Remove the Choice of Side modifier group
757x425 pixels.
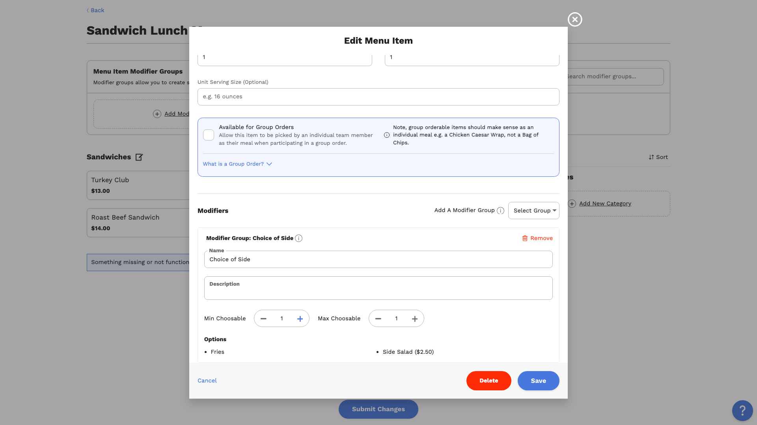pos(537,238)
